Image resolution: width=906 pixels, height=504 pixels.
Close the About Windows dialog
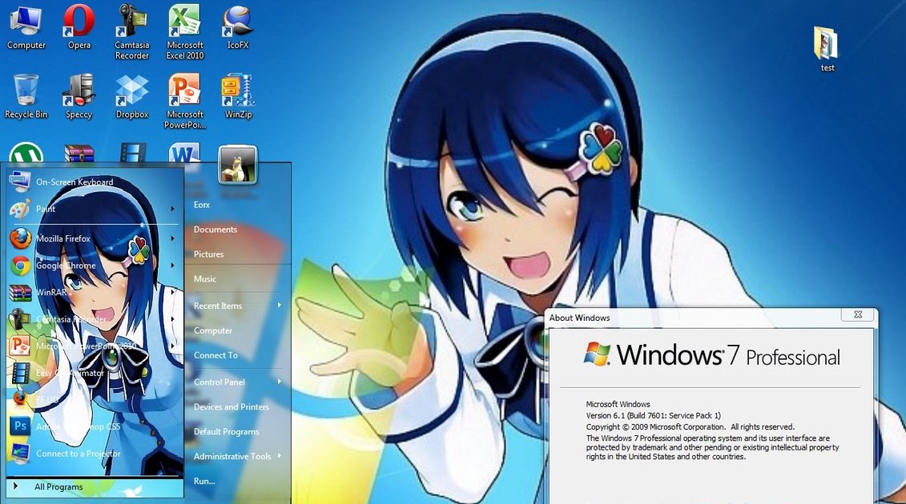tap(858, 314)
